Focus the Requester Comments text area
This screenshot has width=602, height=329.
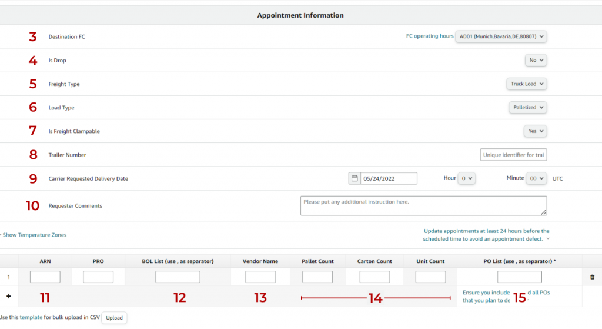click(x=423, y=205)
